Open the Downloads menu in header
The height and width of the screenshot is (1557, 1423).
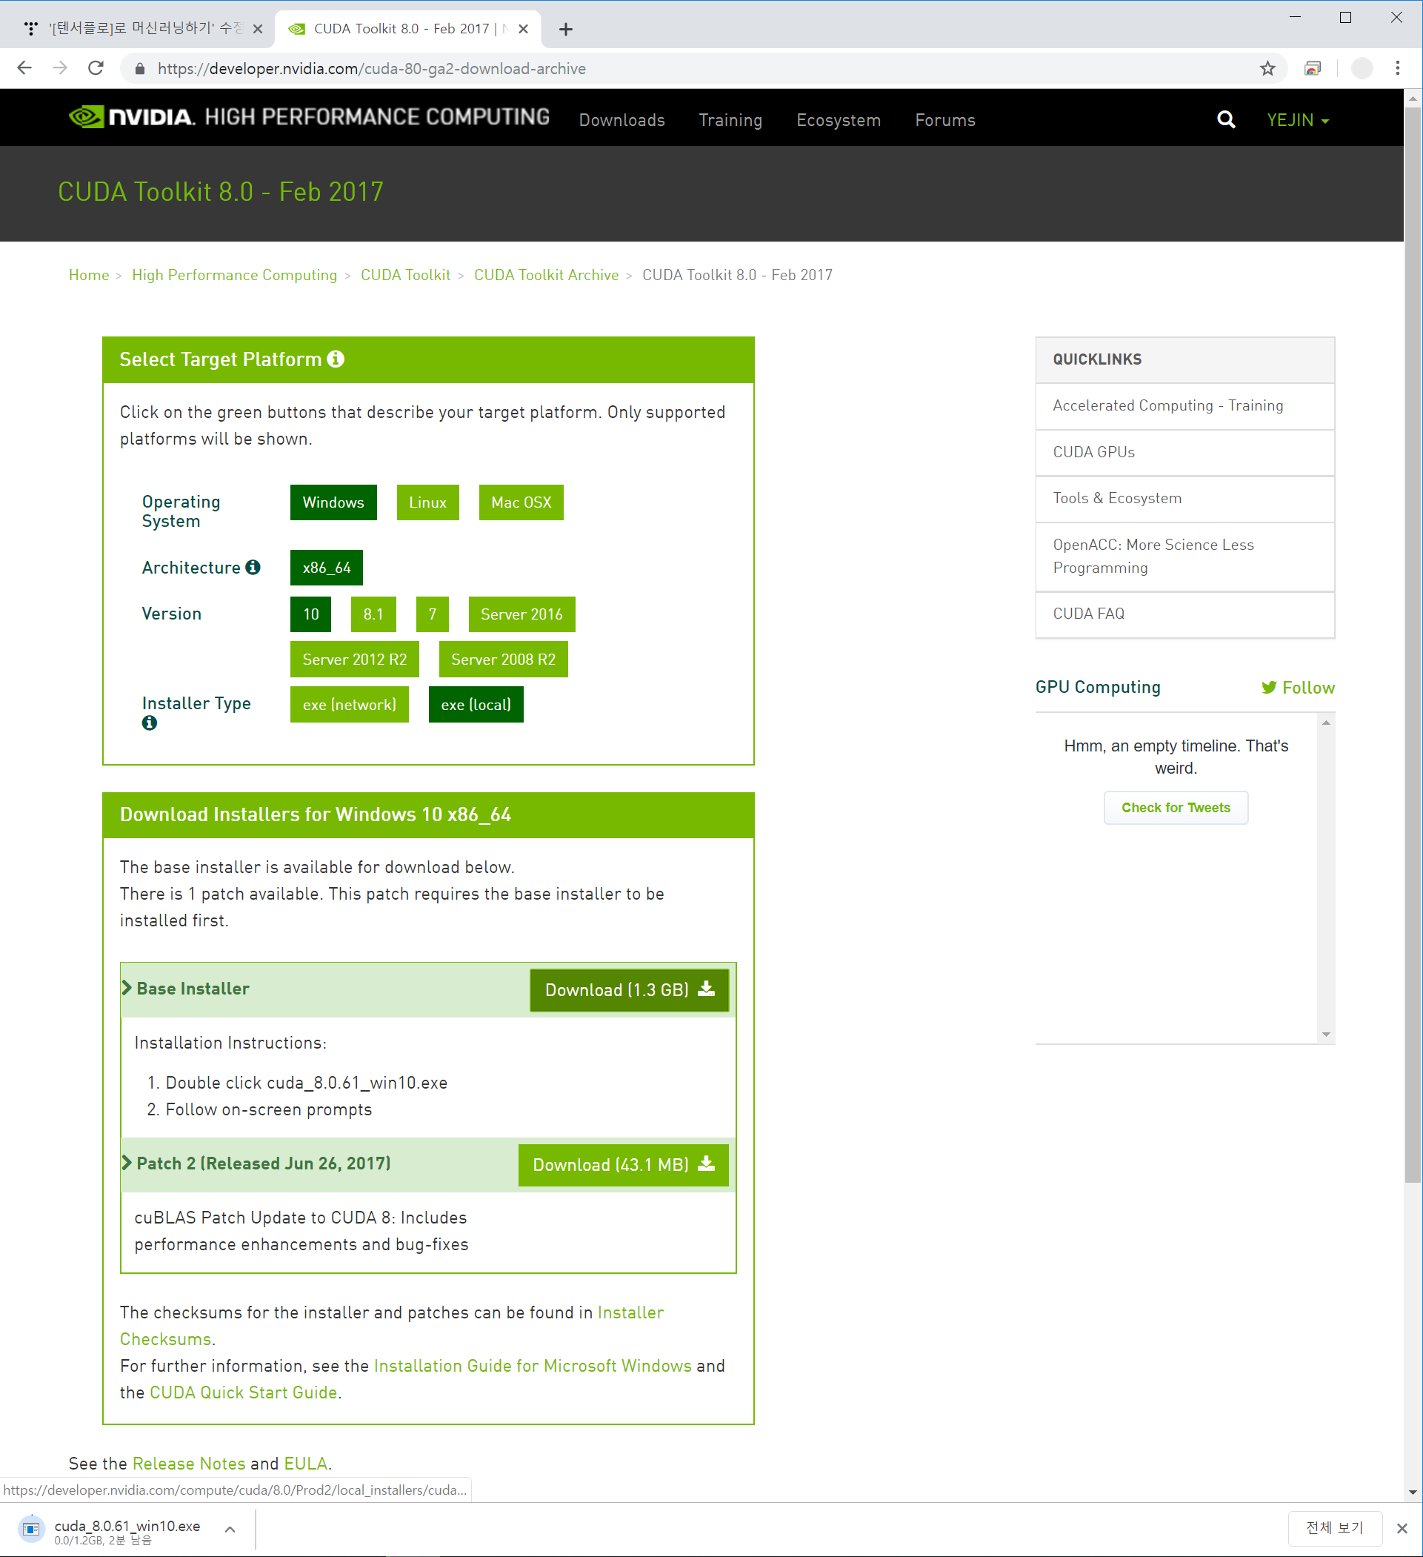(621, 121)
